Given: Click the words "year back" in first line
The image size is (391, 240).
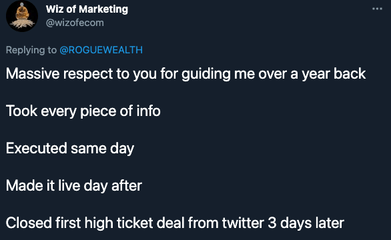Looking at the screenshot, I should pos(334,74).
